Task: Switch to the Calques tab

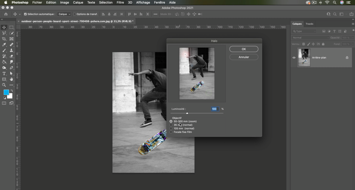Action: (x=297, y=24)
